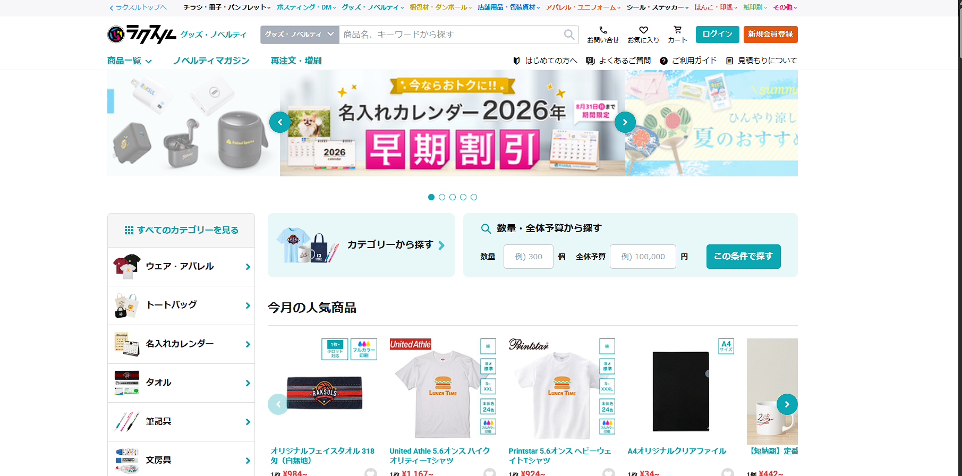Open カテゴリーから探す card

361,245
